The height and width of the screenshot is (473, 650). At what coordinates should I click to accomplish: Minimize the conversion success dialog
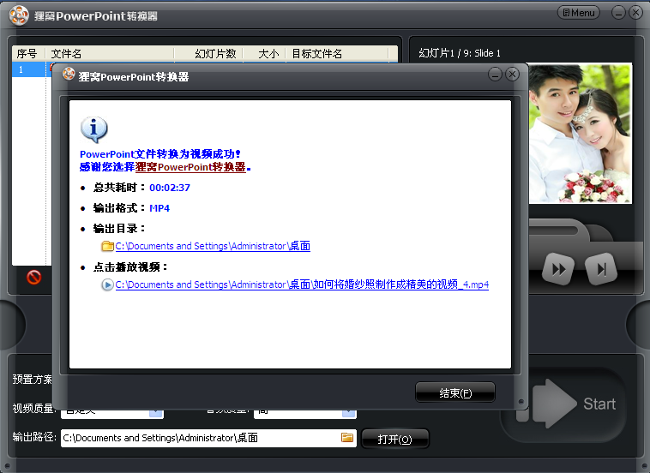pos(495,75)
